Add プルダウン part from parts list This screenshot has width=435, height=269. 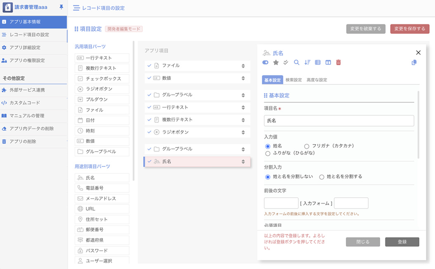click(x=102, y=99)
